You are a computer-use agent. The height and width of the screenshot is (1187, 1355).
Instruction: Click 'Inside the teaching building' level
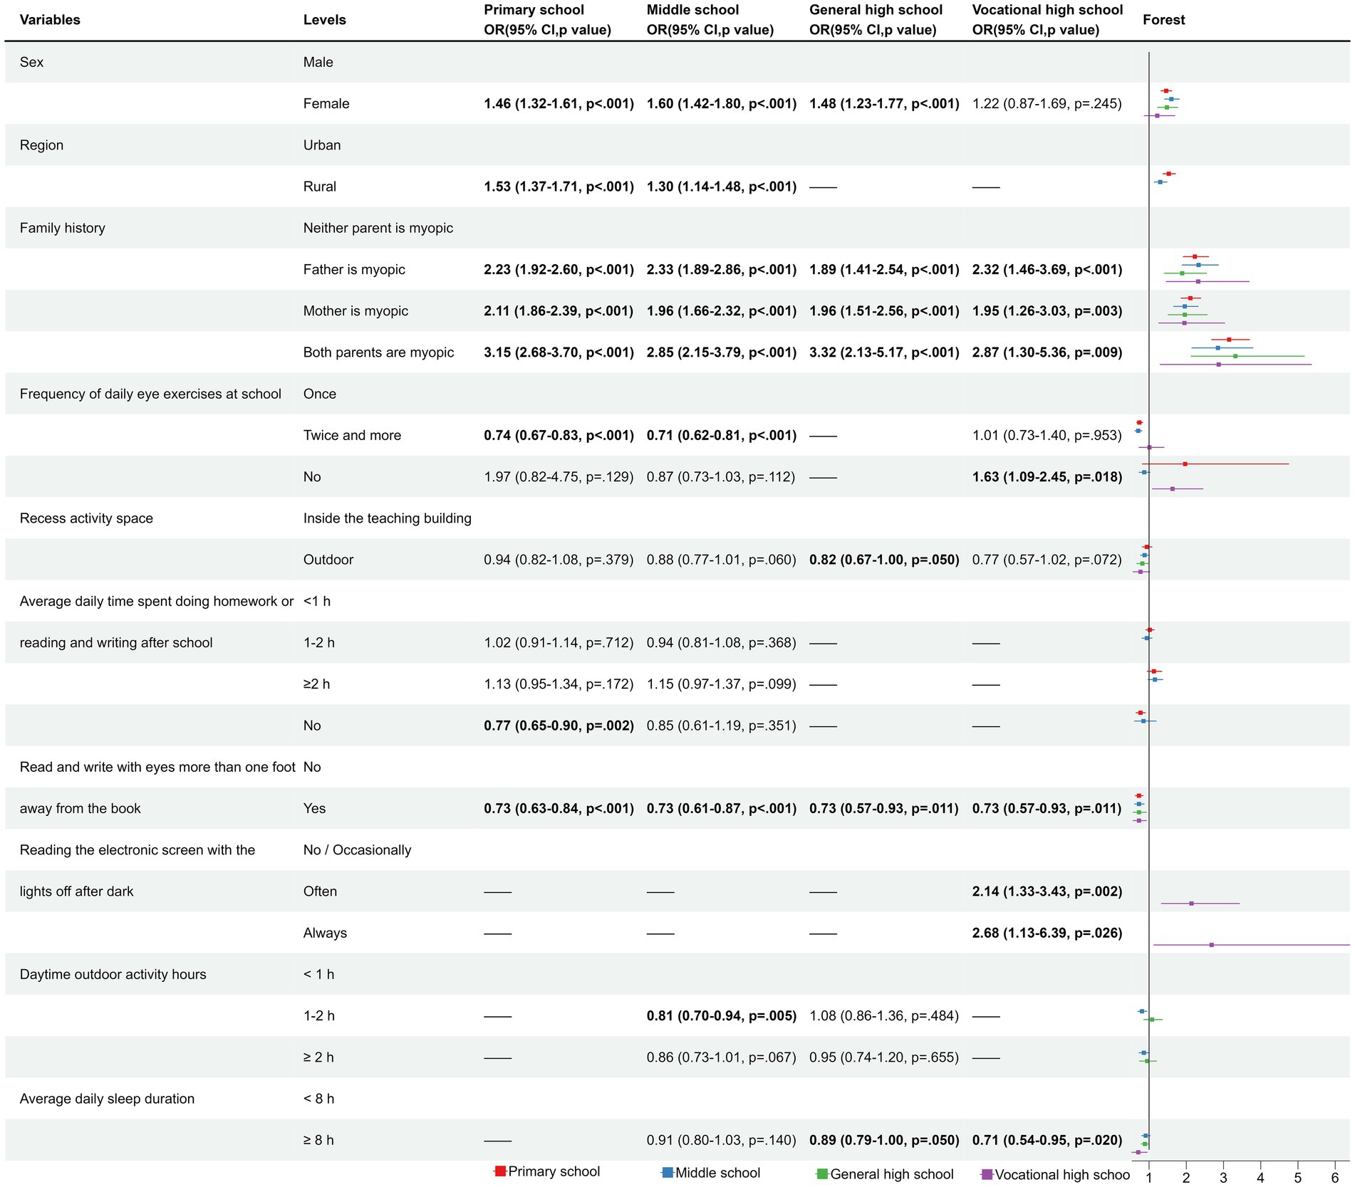[x=387, y=518]
